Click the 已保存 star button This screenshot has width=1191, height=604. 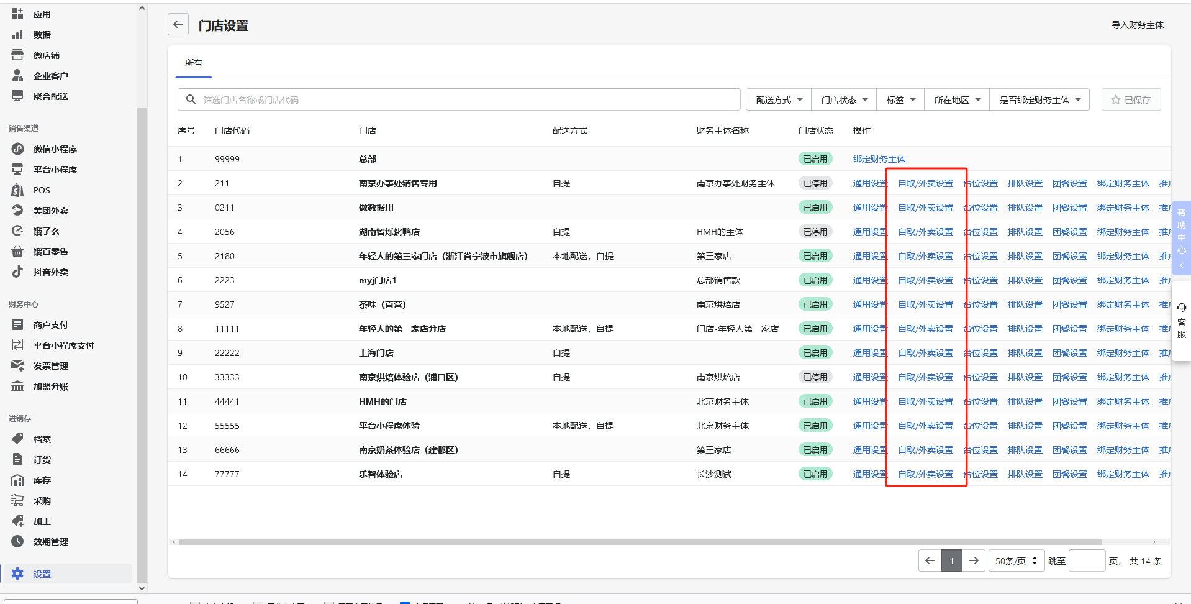[1131, 100]
